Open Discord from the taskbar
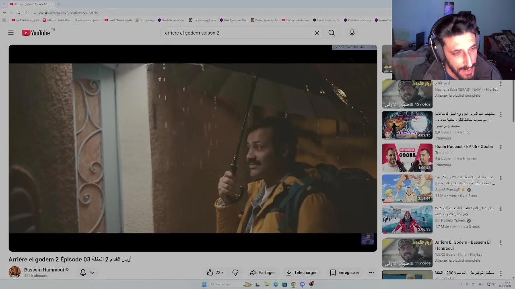 coord(302,285)
